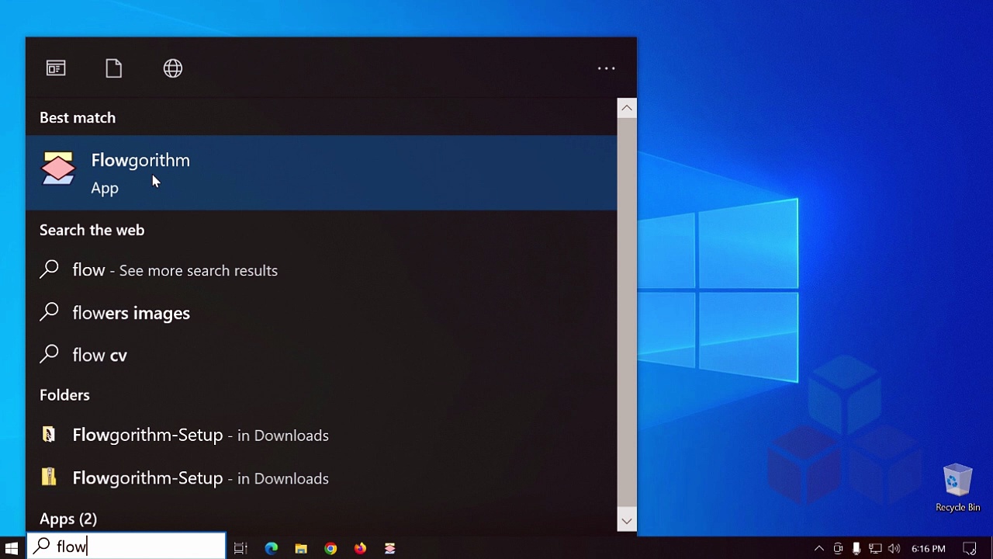Open File Explorer from the taskbar

coord(301,548)
